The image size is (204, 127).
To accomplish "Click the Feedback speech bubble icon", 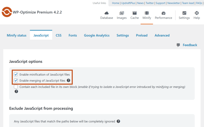I will point(178,45).
